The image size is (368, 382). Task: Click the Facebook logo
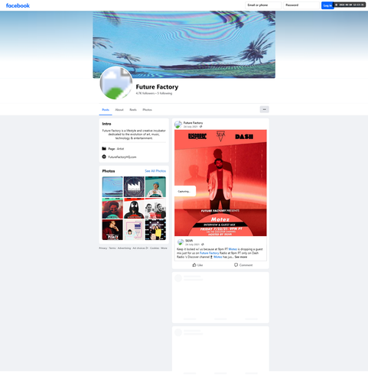(18, 5)
